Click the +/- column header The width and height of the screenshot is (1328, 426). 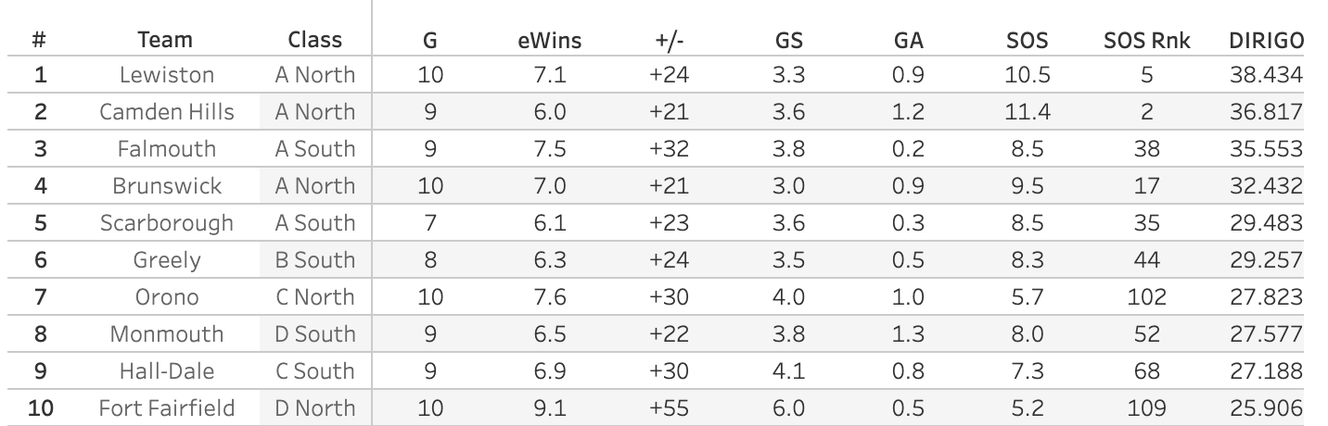click(x=669, y=40)
